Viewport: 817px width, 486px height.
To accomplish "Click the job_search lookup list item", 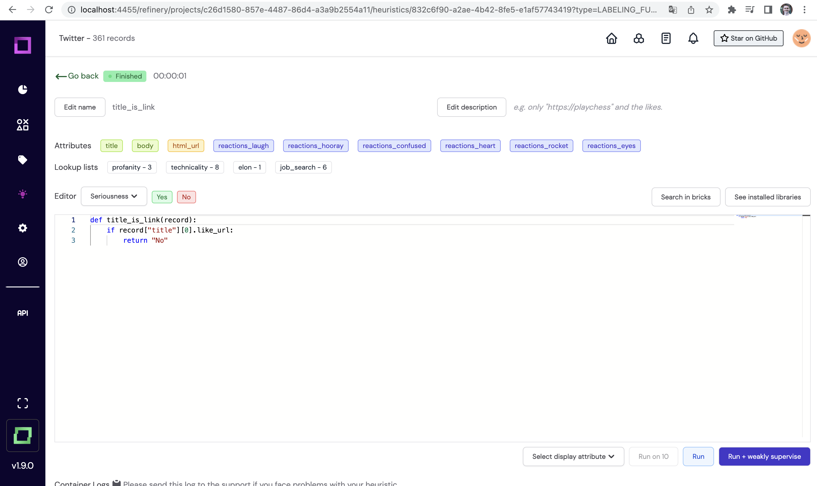I will pyautogui.click(x=303, y=167).
